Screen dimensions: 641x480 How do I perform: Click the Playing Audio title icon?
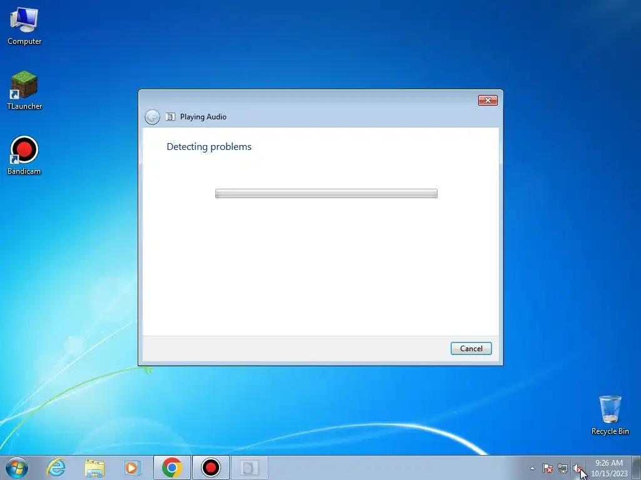click(x=170, y=117)
